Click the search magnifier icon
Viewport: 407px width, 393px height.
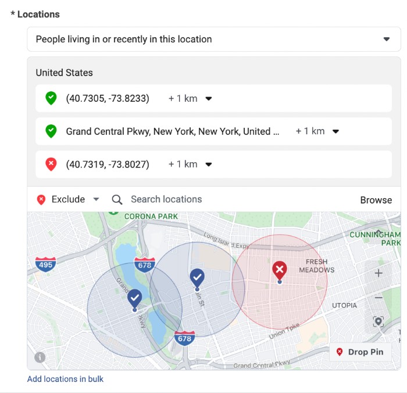pyautogui.click(x=117, y=199)
